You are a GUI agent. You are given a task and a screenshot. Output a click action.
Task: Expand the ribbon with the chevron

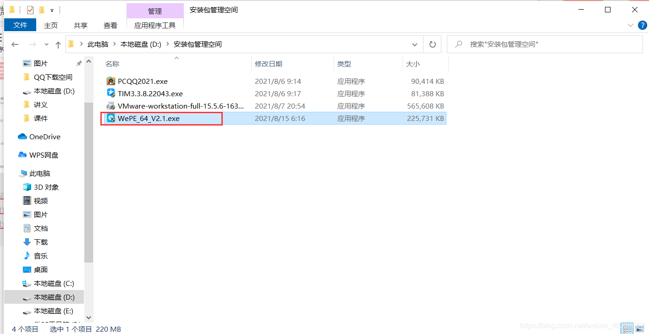630,25
